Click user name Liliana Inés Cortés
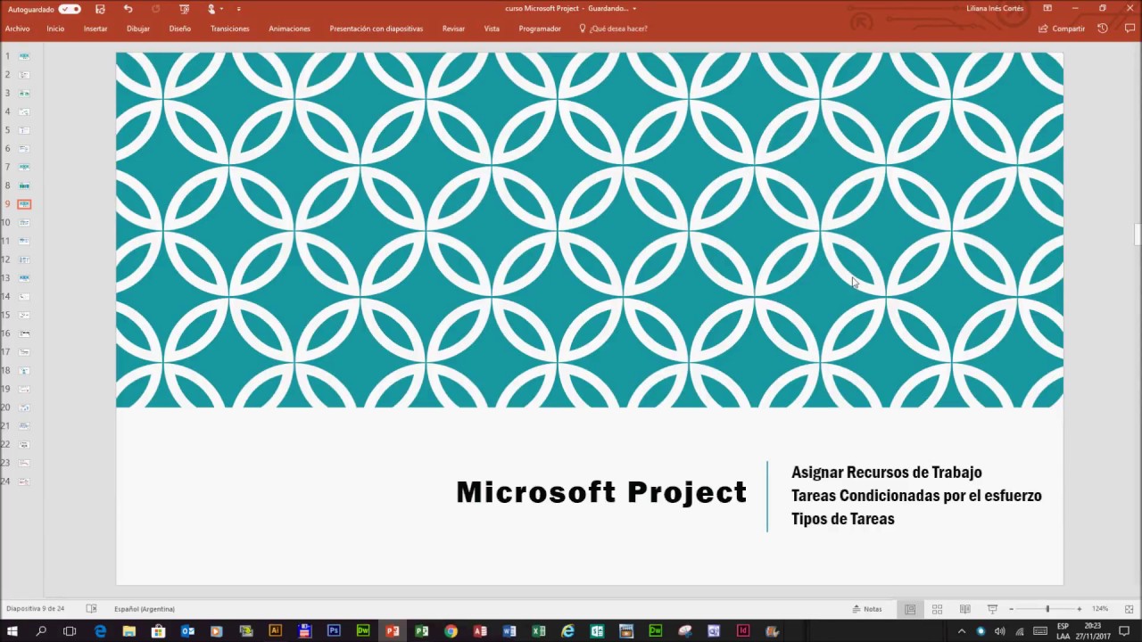This screenshot has width=1142, height=642. coord(995,9)
